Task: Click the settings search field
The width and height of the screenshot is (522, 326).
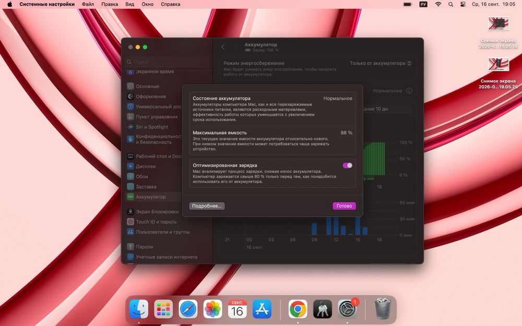Action: (x=168, y=62)
